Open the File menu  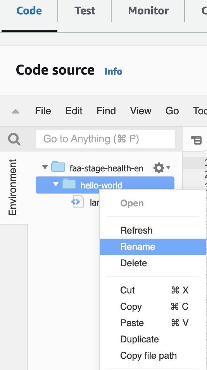[x=43, y=111]
